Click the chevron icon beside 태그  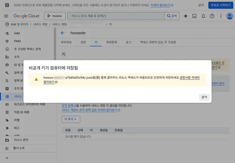pyautogui.click(x=7, y=128)
